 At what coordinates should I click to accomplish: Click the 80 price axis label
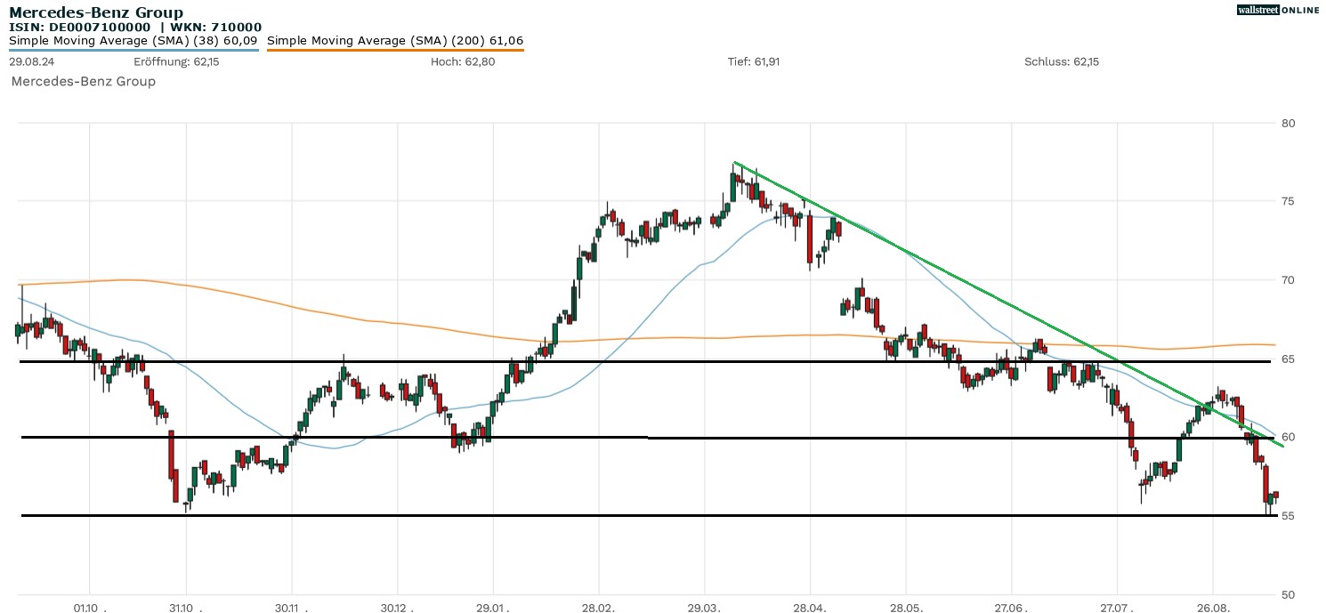tap(1287, 124)
